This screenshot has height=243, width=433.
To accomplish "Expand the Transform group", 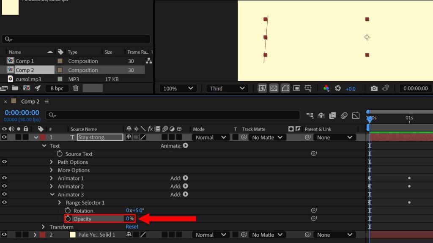I will point(44,227).
